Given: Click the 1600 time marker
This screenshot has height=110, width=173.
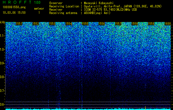Looking at the screenshot, I should coord(168,24).
